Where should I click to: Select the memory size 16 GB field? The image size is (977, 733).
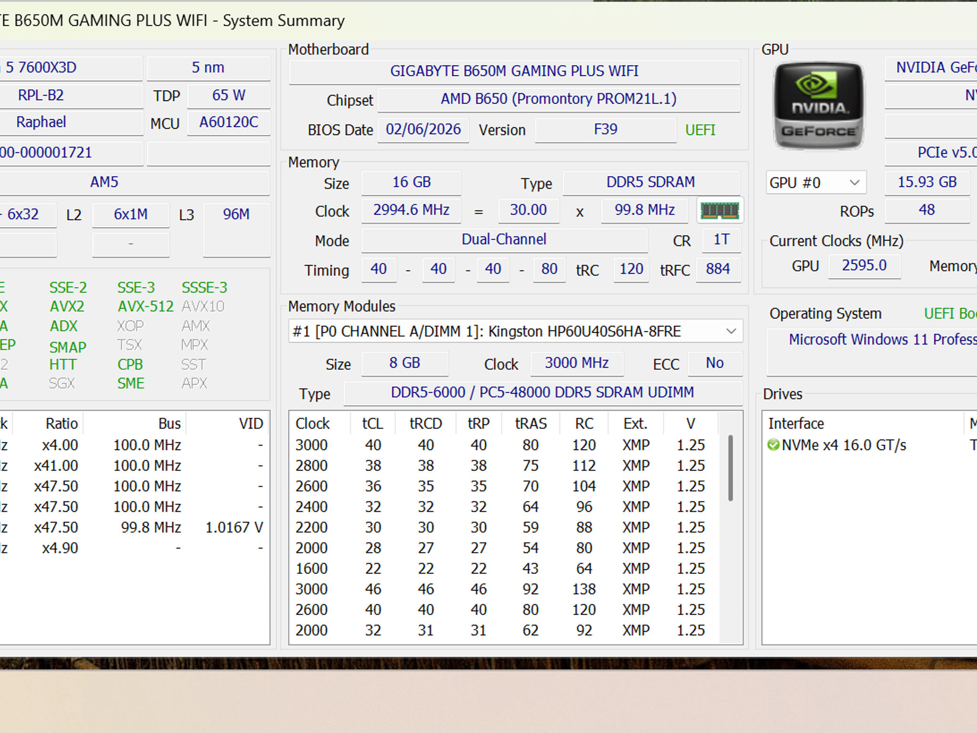tap(411, 182)
